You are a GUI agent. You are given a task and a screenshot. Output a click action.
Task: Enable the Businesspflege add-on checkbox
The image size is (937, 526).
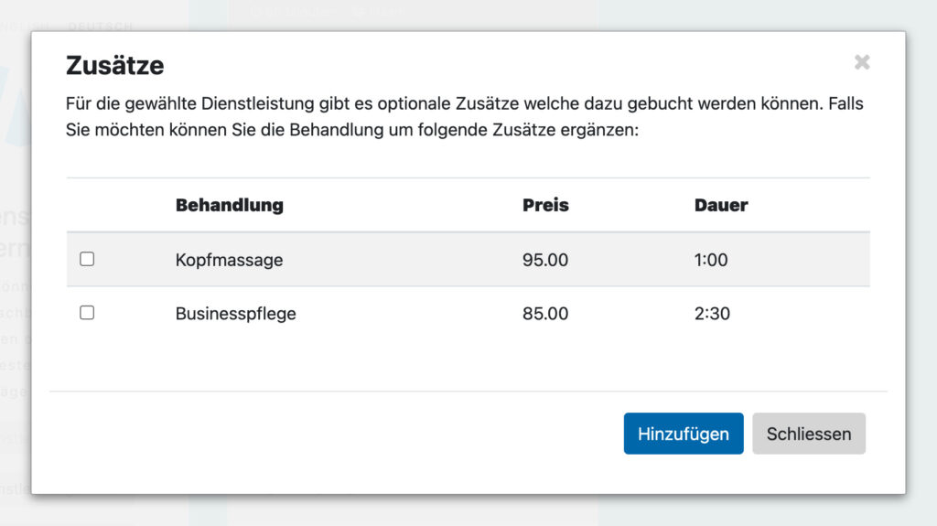click(x=87, y=313)
